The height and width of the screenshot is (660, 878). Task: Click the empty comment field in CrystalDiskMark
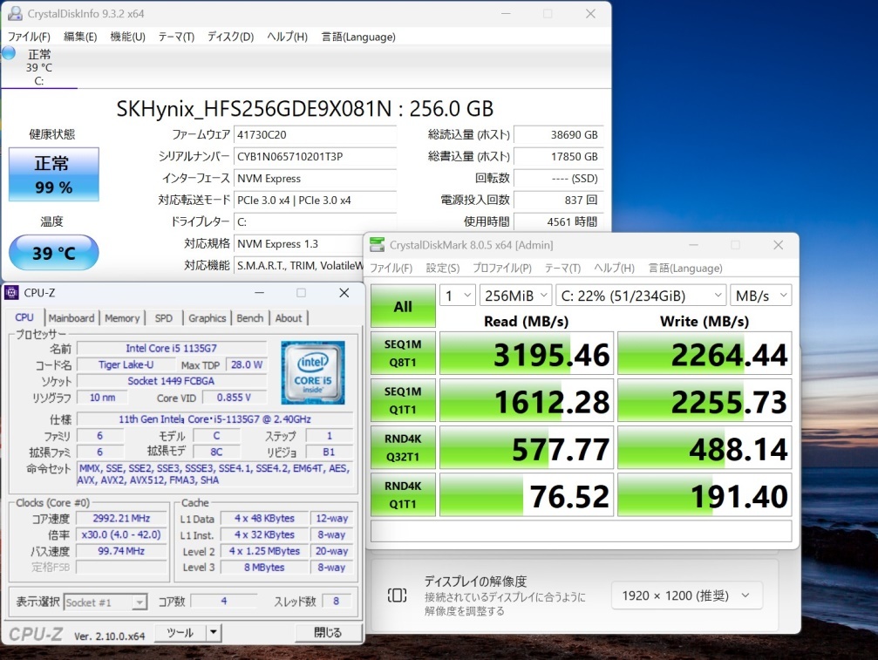(581, 531)
